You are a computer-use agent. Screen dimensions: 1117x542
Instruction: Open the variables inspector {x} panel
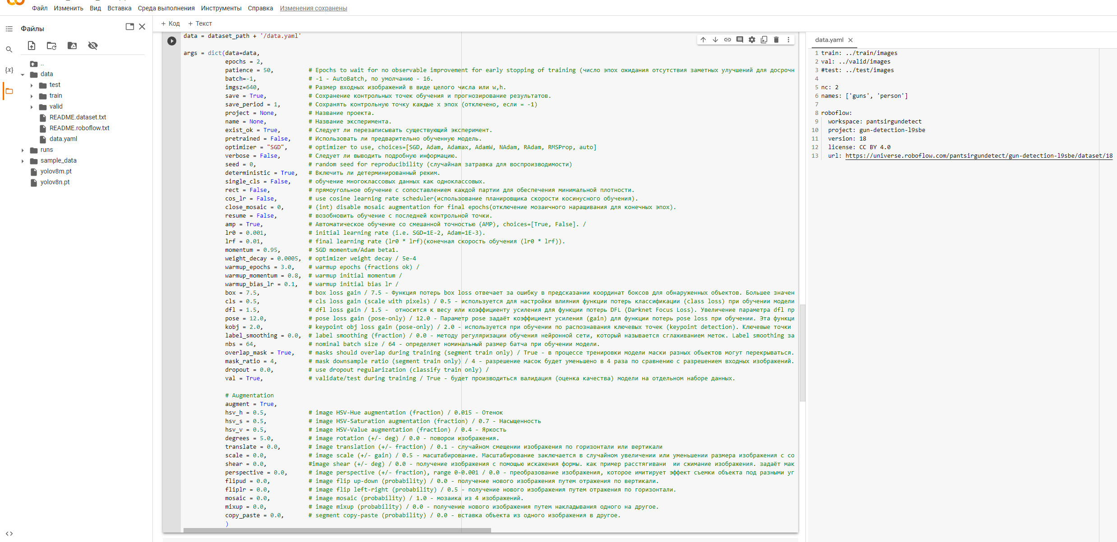click(8, 70)
